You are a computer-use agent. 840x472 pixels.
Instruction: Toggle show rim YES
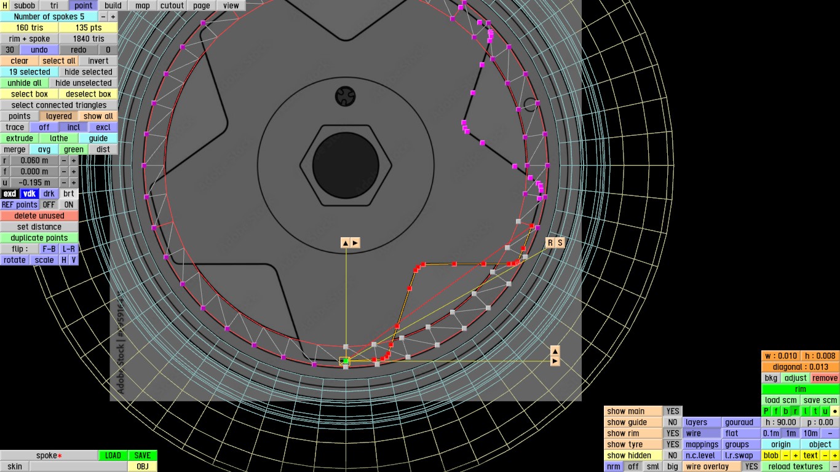(673, 433)
